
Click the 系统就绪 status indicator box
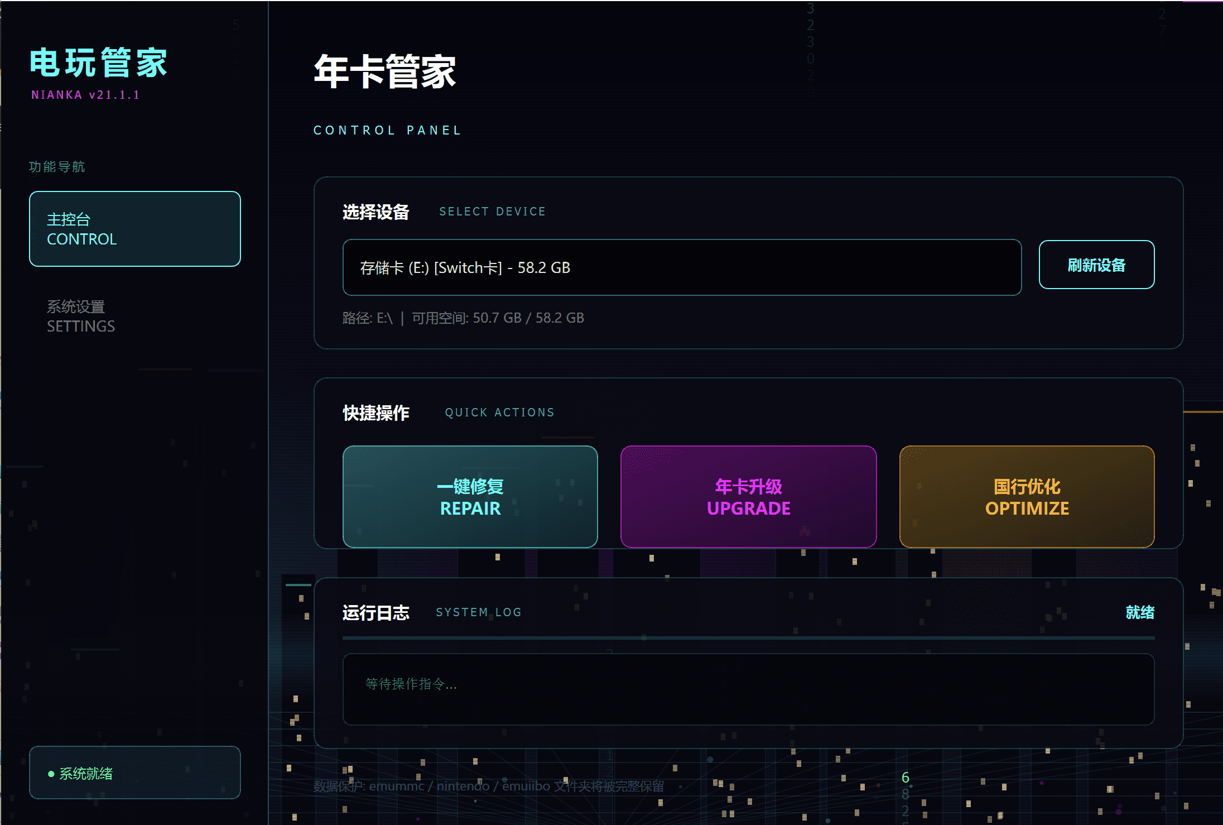(x=134, y=773)
